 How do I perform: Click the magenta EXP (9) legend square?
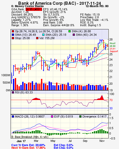click(x=52, y=116)
